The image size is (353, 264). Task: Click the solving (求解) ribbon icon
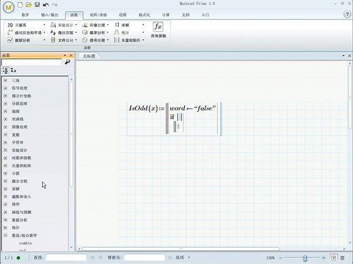pos(117,25)
